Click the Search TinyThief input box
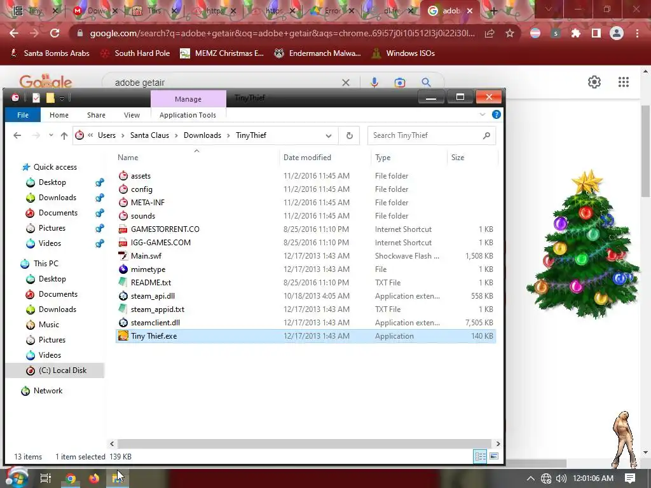This screenshot has width=651, height=488. click(x=427, y=135)
